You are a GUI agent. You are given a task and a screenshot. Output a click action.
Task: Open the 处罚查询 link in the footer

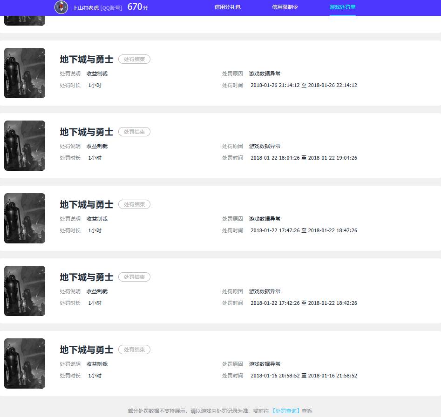[286, 411]
